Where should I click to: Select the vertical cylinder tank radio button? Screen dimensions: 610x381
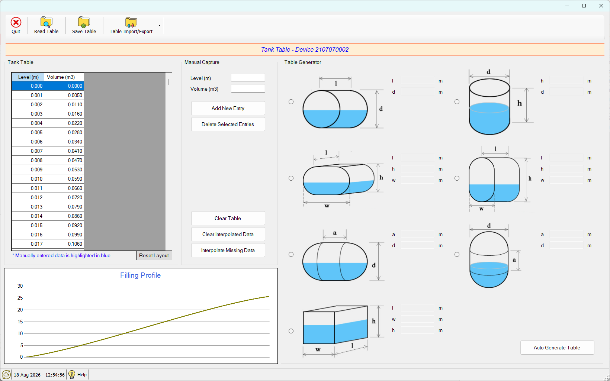point(457,101)
